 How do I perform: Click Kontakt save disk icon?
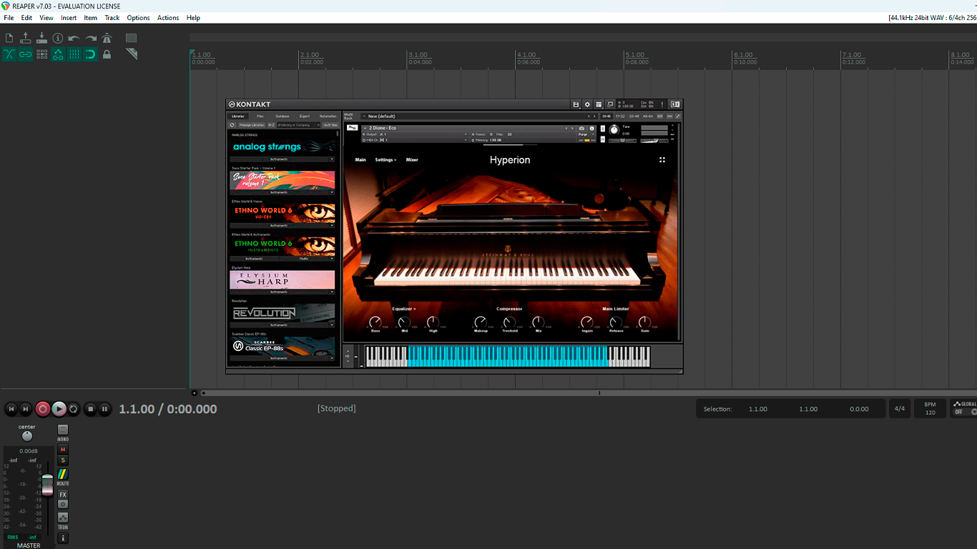pyautogui.click(x=576, y=104)
